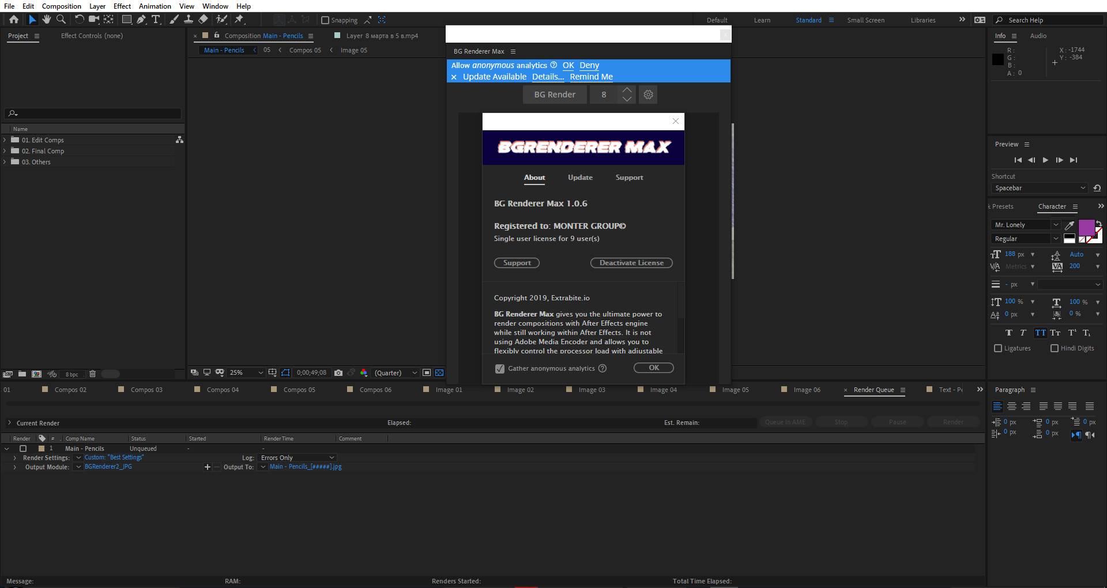The image size is (1107, 588).
Task: Expand the Current Render section
Action: coord(9,423)
